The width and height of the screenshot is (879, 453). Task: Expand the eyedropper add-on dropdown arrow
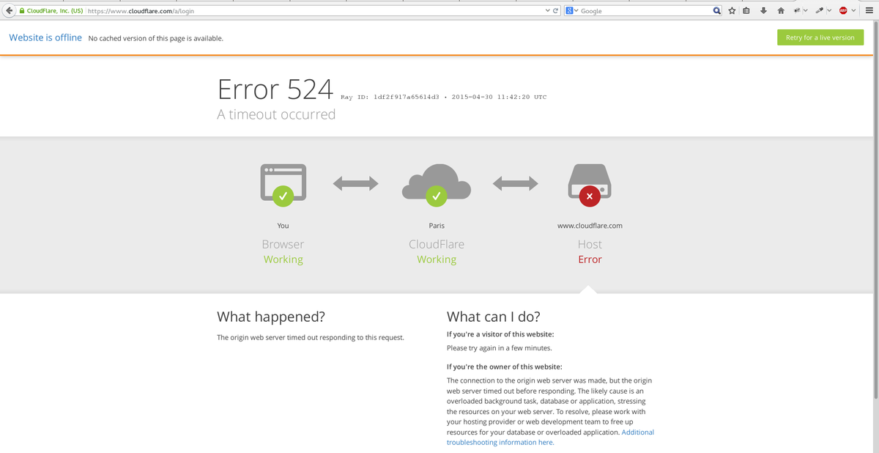[x=829, y=11]
